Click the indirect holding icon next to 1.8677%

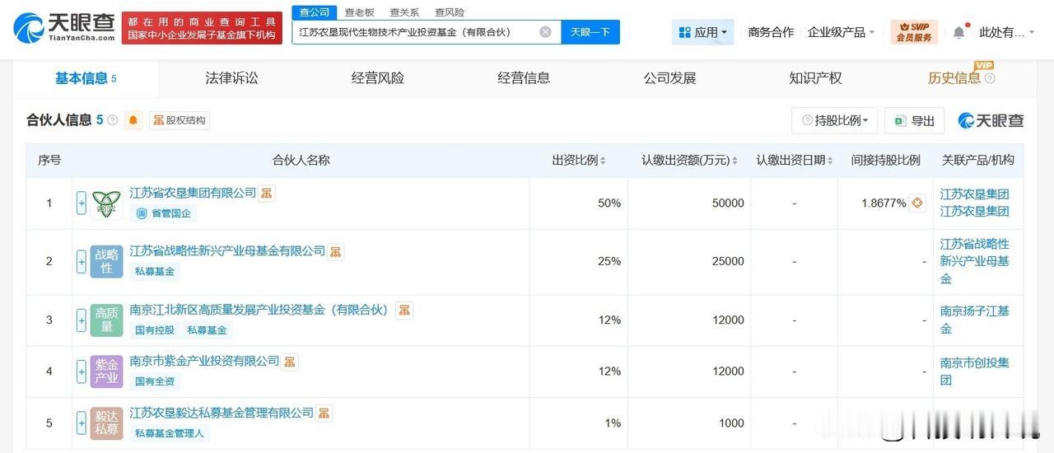click(917, 203)
